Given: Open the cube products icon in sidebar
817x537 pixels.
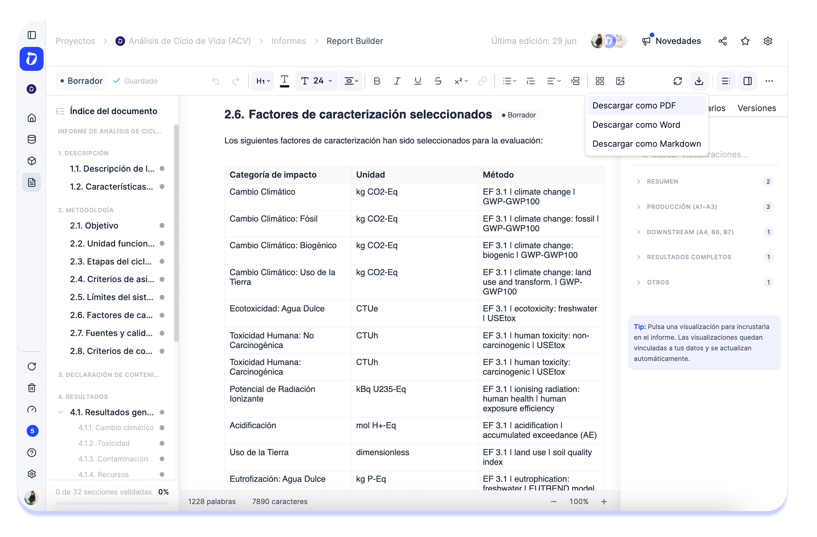Looking at the screenshot, I should click(32, 161).
